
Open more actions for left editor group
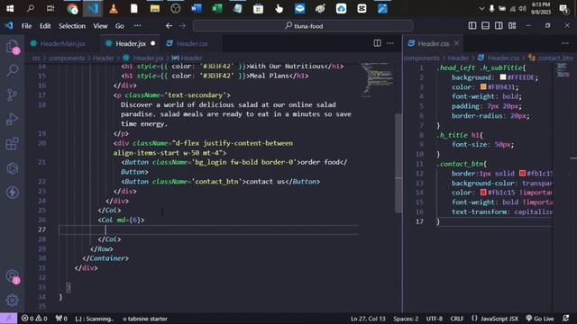(390, 43)
